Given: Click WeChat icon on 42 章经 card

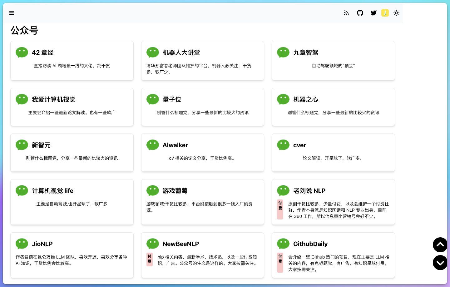Looking at the screenshot, I should pyautogui.click(x=22, y=53).
